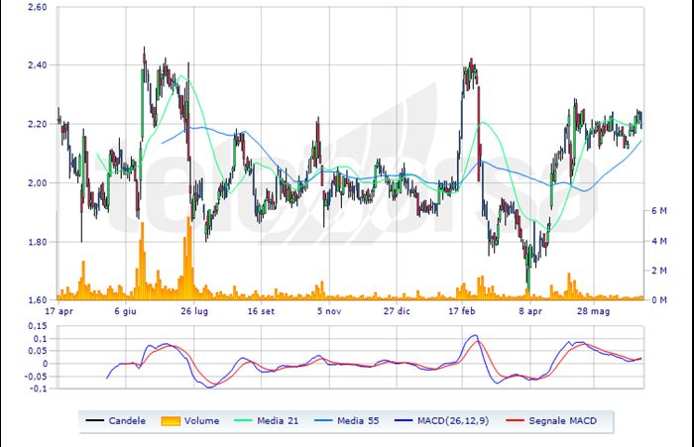Select the 28 mag date label
The width and height of the screenshot is (694, 447).
[593, 311]
